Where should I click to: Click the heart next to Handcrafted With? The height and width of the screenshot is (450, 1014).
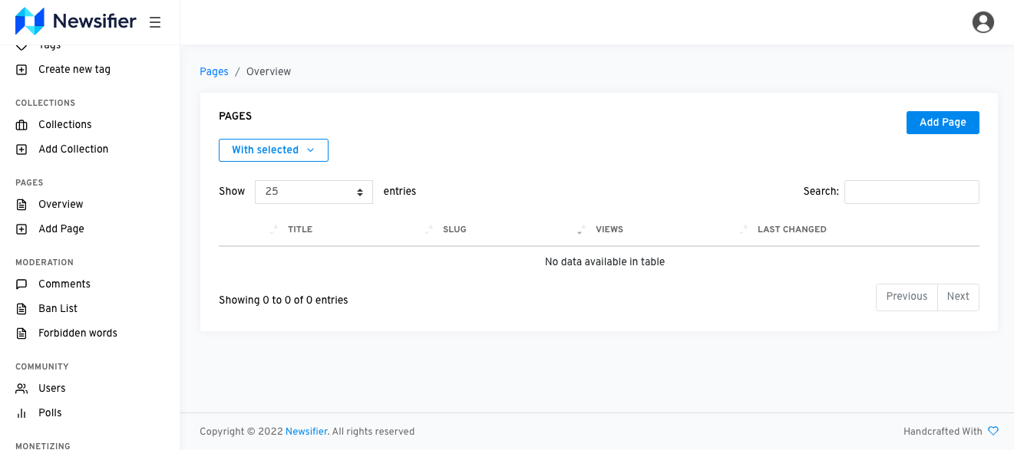pyautogui.click(x=994, y=431)
